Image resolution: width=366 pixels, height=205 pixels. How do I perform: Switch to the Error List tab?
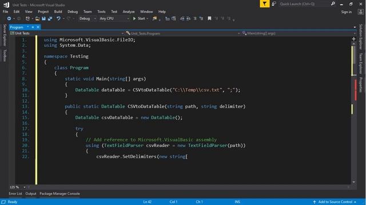point(15,194)
